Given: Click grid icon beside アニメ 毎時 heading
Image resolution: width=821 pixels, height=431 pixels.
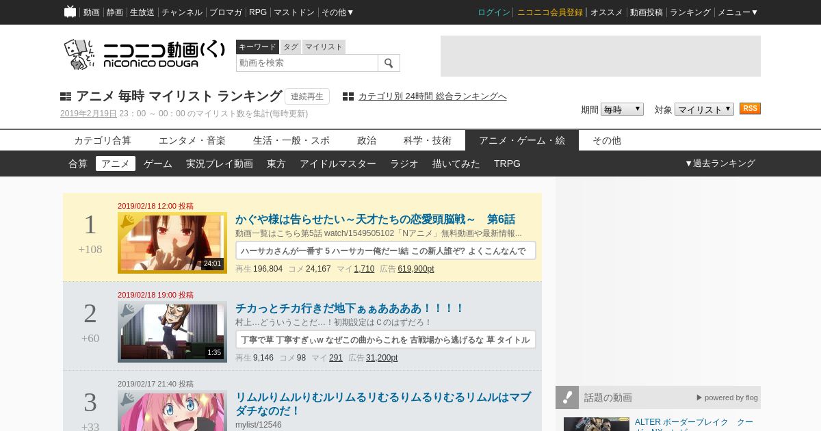Looking at the screenshot, I should (x=66, y=96).
